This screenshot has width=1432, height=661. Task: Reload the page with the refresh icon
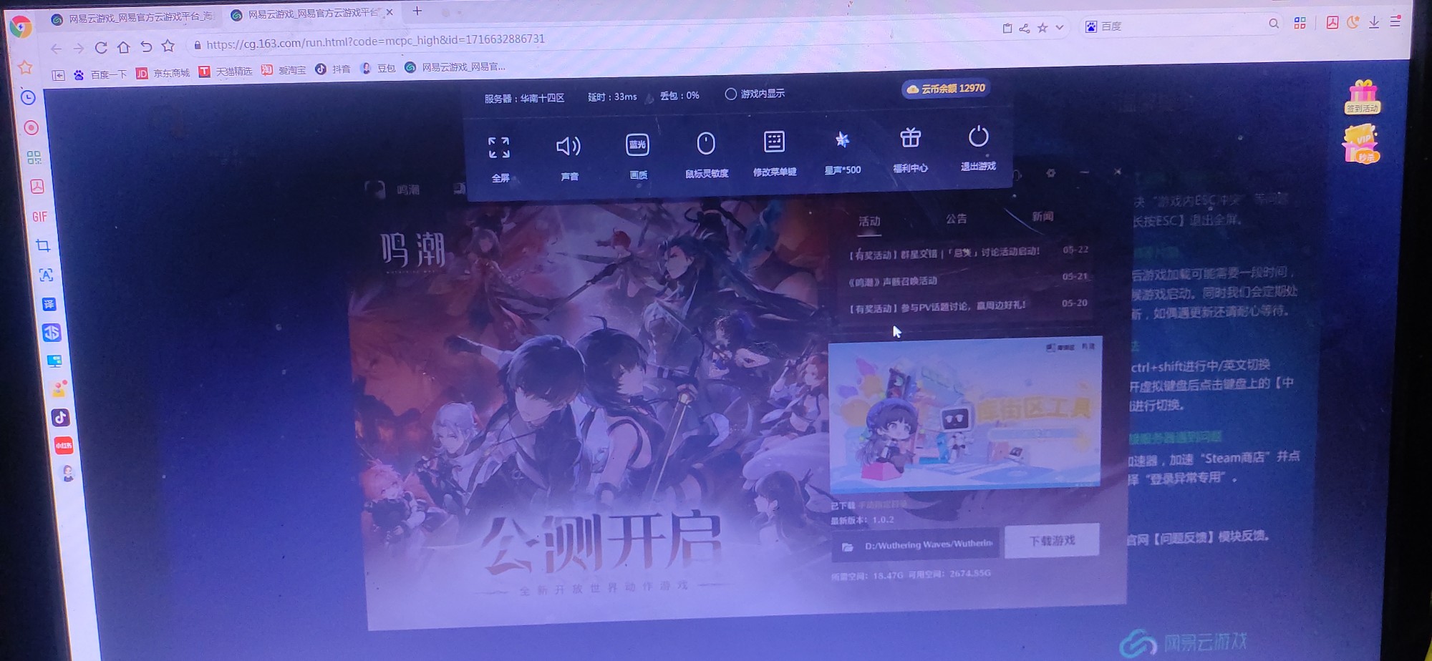101,48
